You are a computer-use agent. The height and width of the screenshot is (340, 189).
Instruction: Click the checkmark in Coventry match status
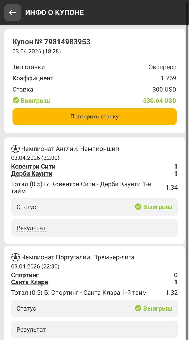138,207
